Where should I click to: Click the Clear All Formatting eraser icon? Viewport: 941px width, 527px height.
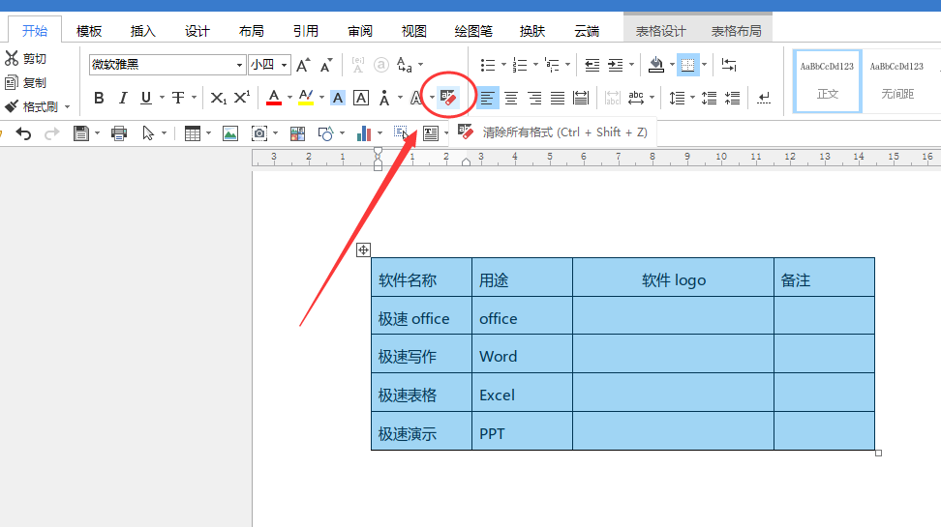448,97
